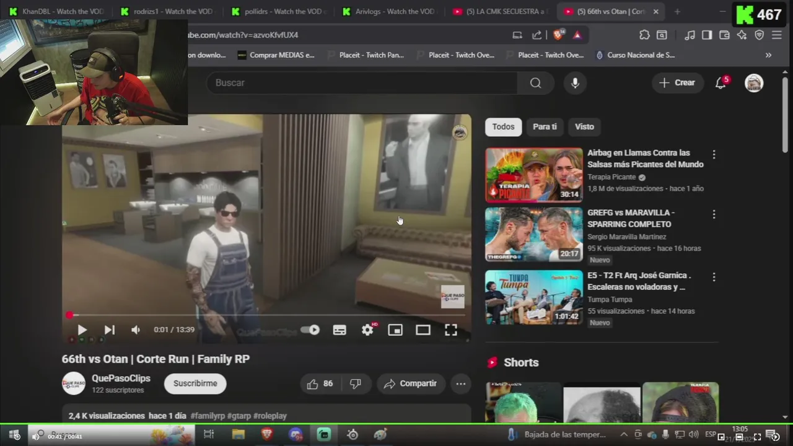
Task: Open the Brave Wallet icon
Action: click(x=724, y=35)
